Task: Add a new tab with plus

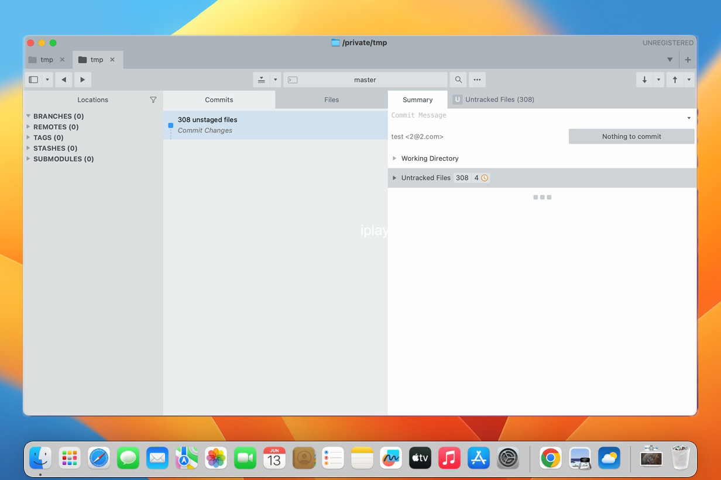Action: (x=688, y=60)
